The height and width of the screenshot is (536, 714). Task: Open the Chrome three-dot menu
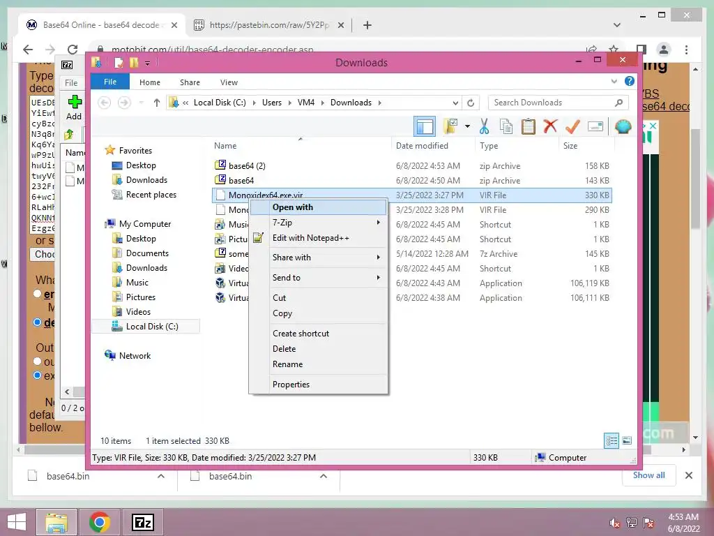[686, 50]
